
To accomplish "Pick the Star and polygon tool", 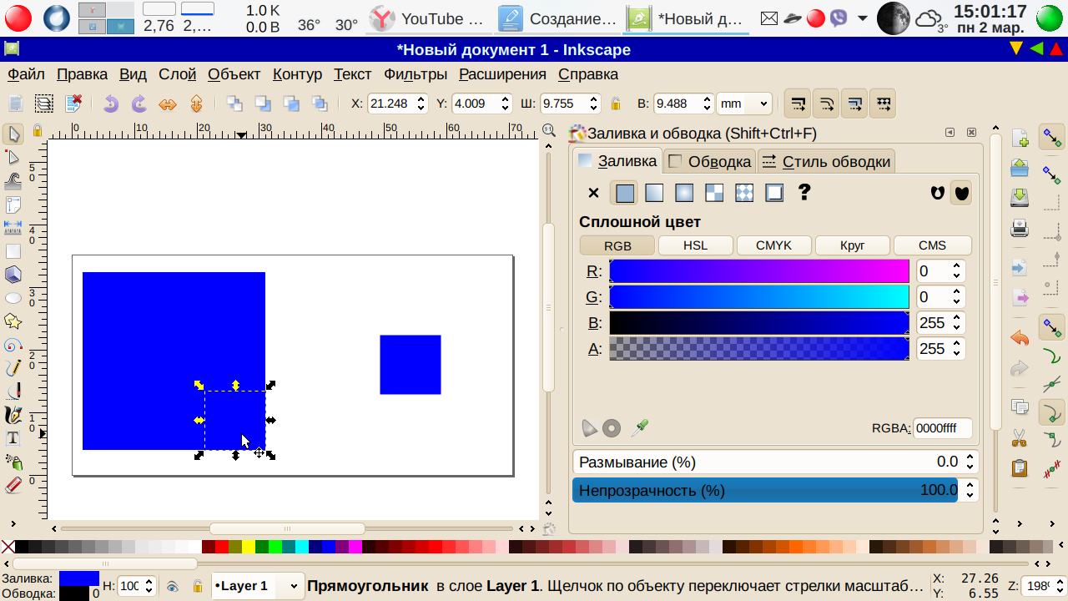I will 13,321.
